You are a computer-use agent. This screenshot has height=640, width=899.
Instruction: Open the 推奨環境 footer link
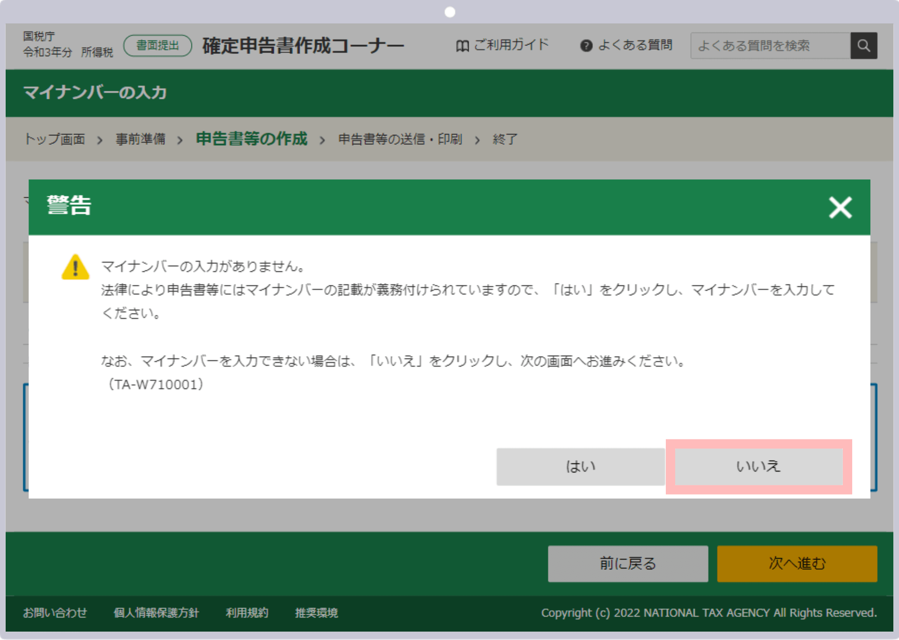click(x=316, y=613)
